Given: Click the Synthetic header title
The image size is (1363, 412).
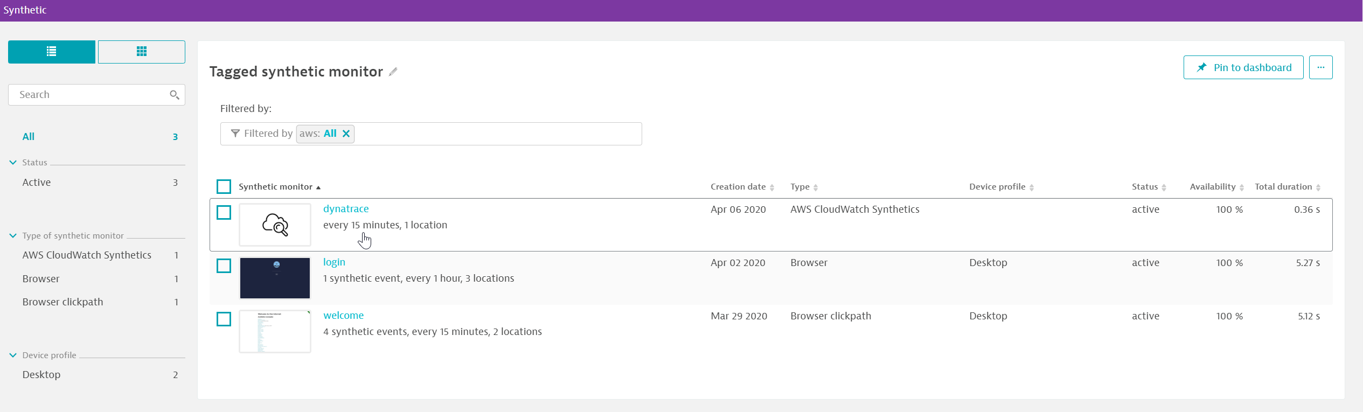Looking at the screenshot, I should click(25, 10).
